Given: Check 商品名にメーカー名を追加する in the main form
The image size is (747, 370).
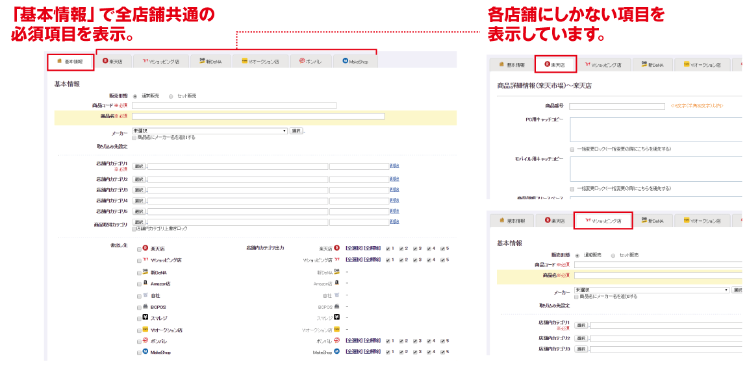Looking at the screenshot, I should pos(134,137).
